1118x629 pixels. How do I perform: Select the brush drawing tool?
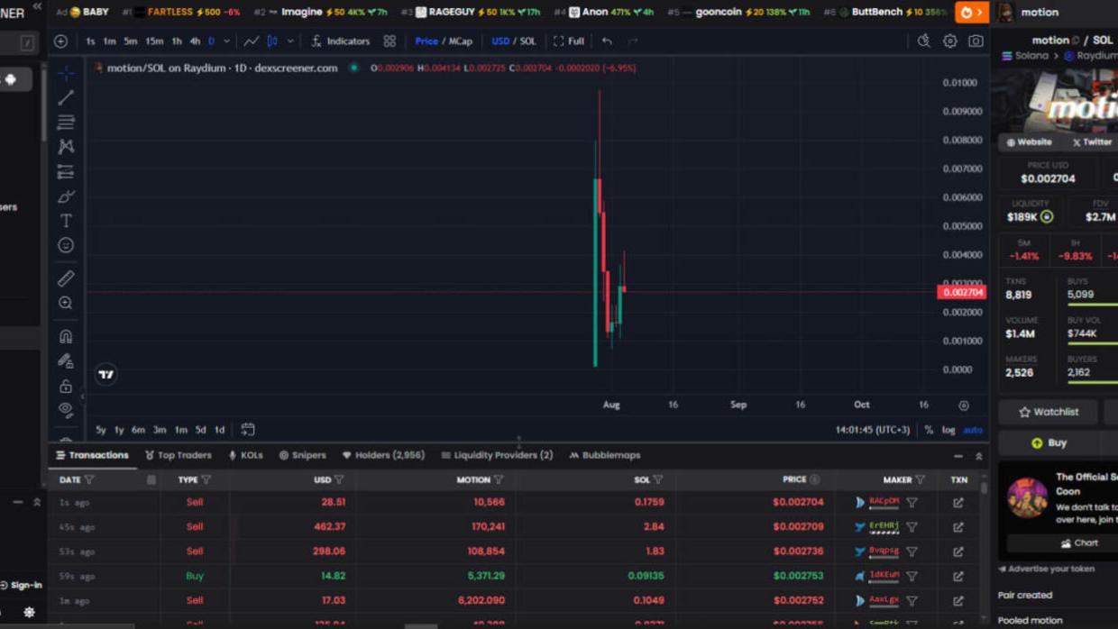[x=66, y=196]
